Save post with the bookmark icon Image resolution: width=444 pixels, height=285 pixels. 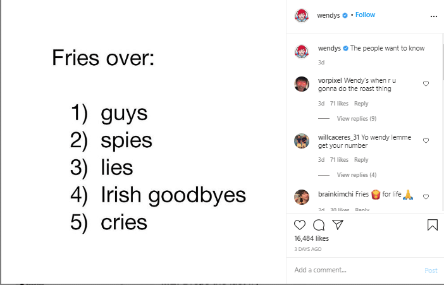pos(433,225)
